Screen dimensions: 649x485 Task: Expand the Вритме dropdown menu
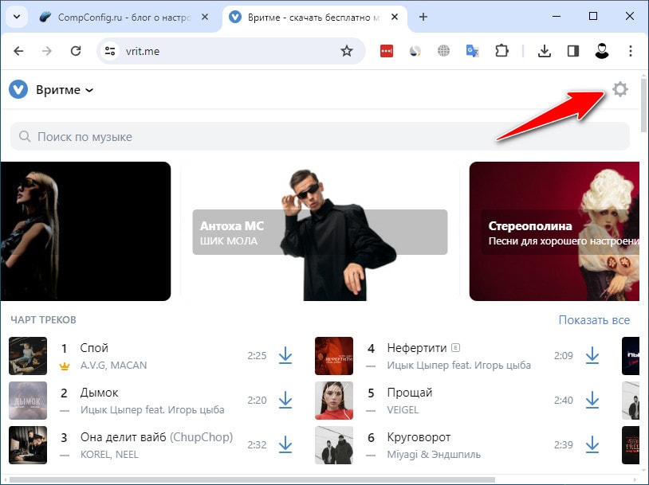tap(88, 90)
